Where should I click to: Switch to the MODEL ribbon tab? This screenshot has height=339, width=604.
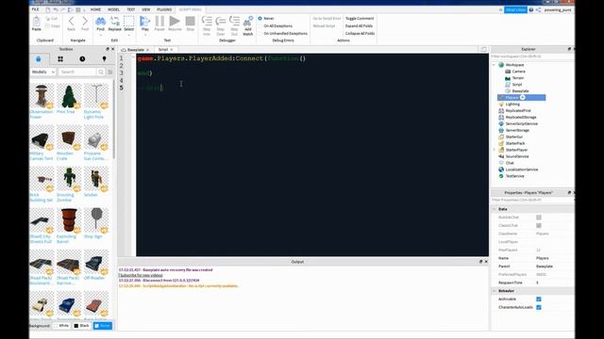click(x=113, y=9)
